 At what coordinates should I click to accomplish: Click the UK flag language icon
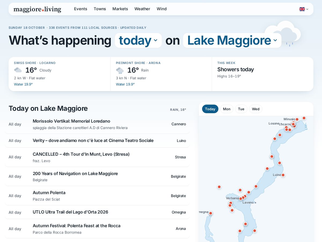tap(302, 9)
